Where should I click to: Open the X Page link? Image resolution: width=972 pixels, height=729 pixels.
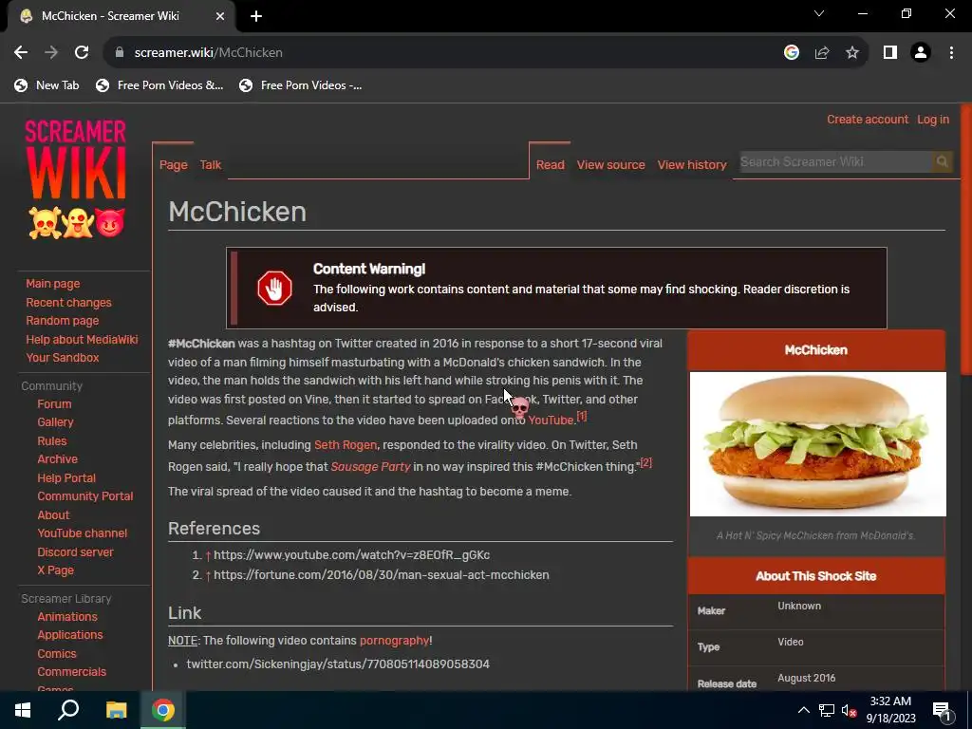pyautogui.click(x=55, y=570)
